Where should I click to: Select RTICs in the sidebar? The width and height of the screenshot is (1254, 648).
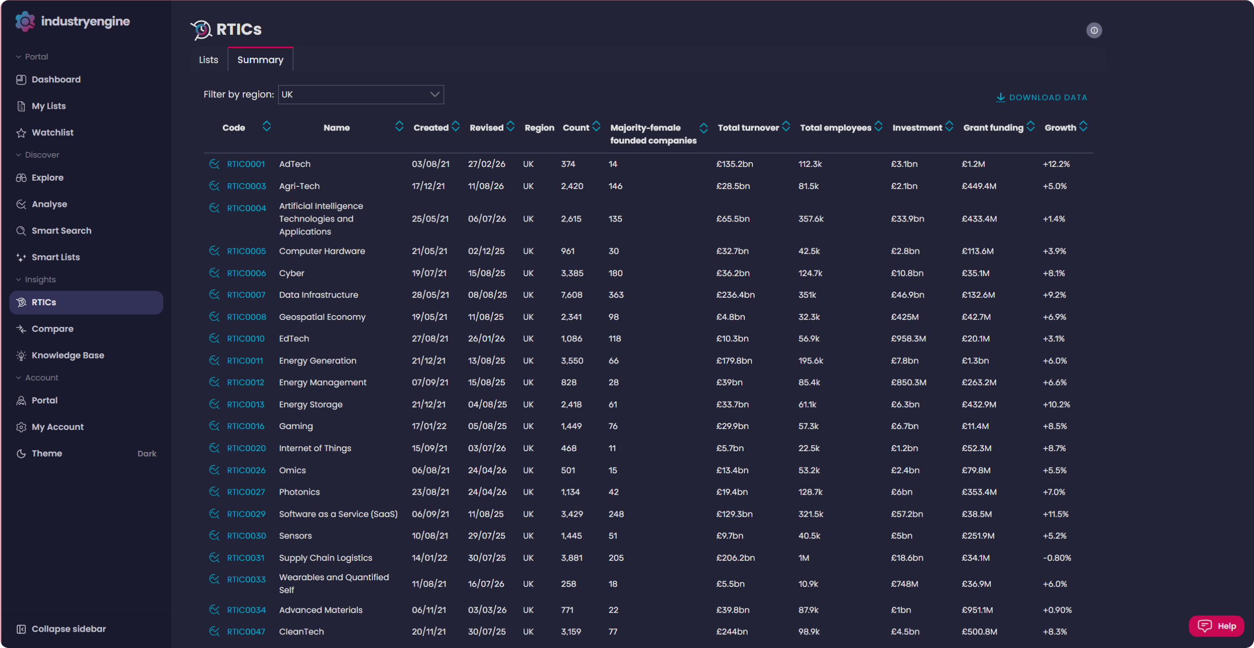point(86,303)
